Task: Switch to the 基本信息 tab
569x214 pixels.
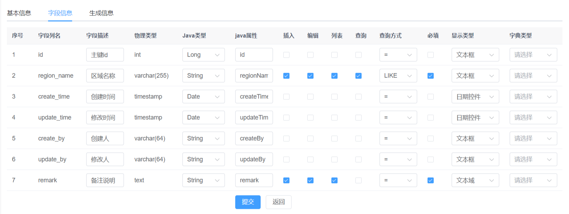Action: coord(19,13)
